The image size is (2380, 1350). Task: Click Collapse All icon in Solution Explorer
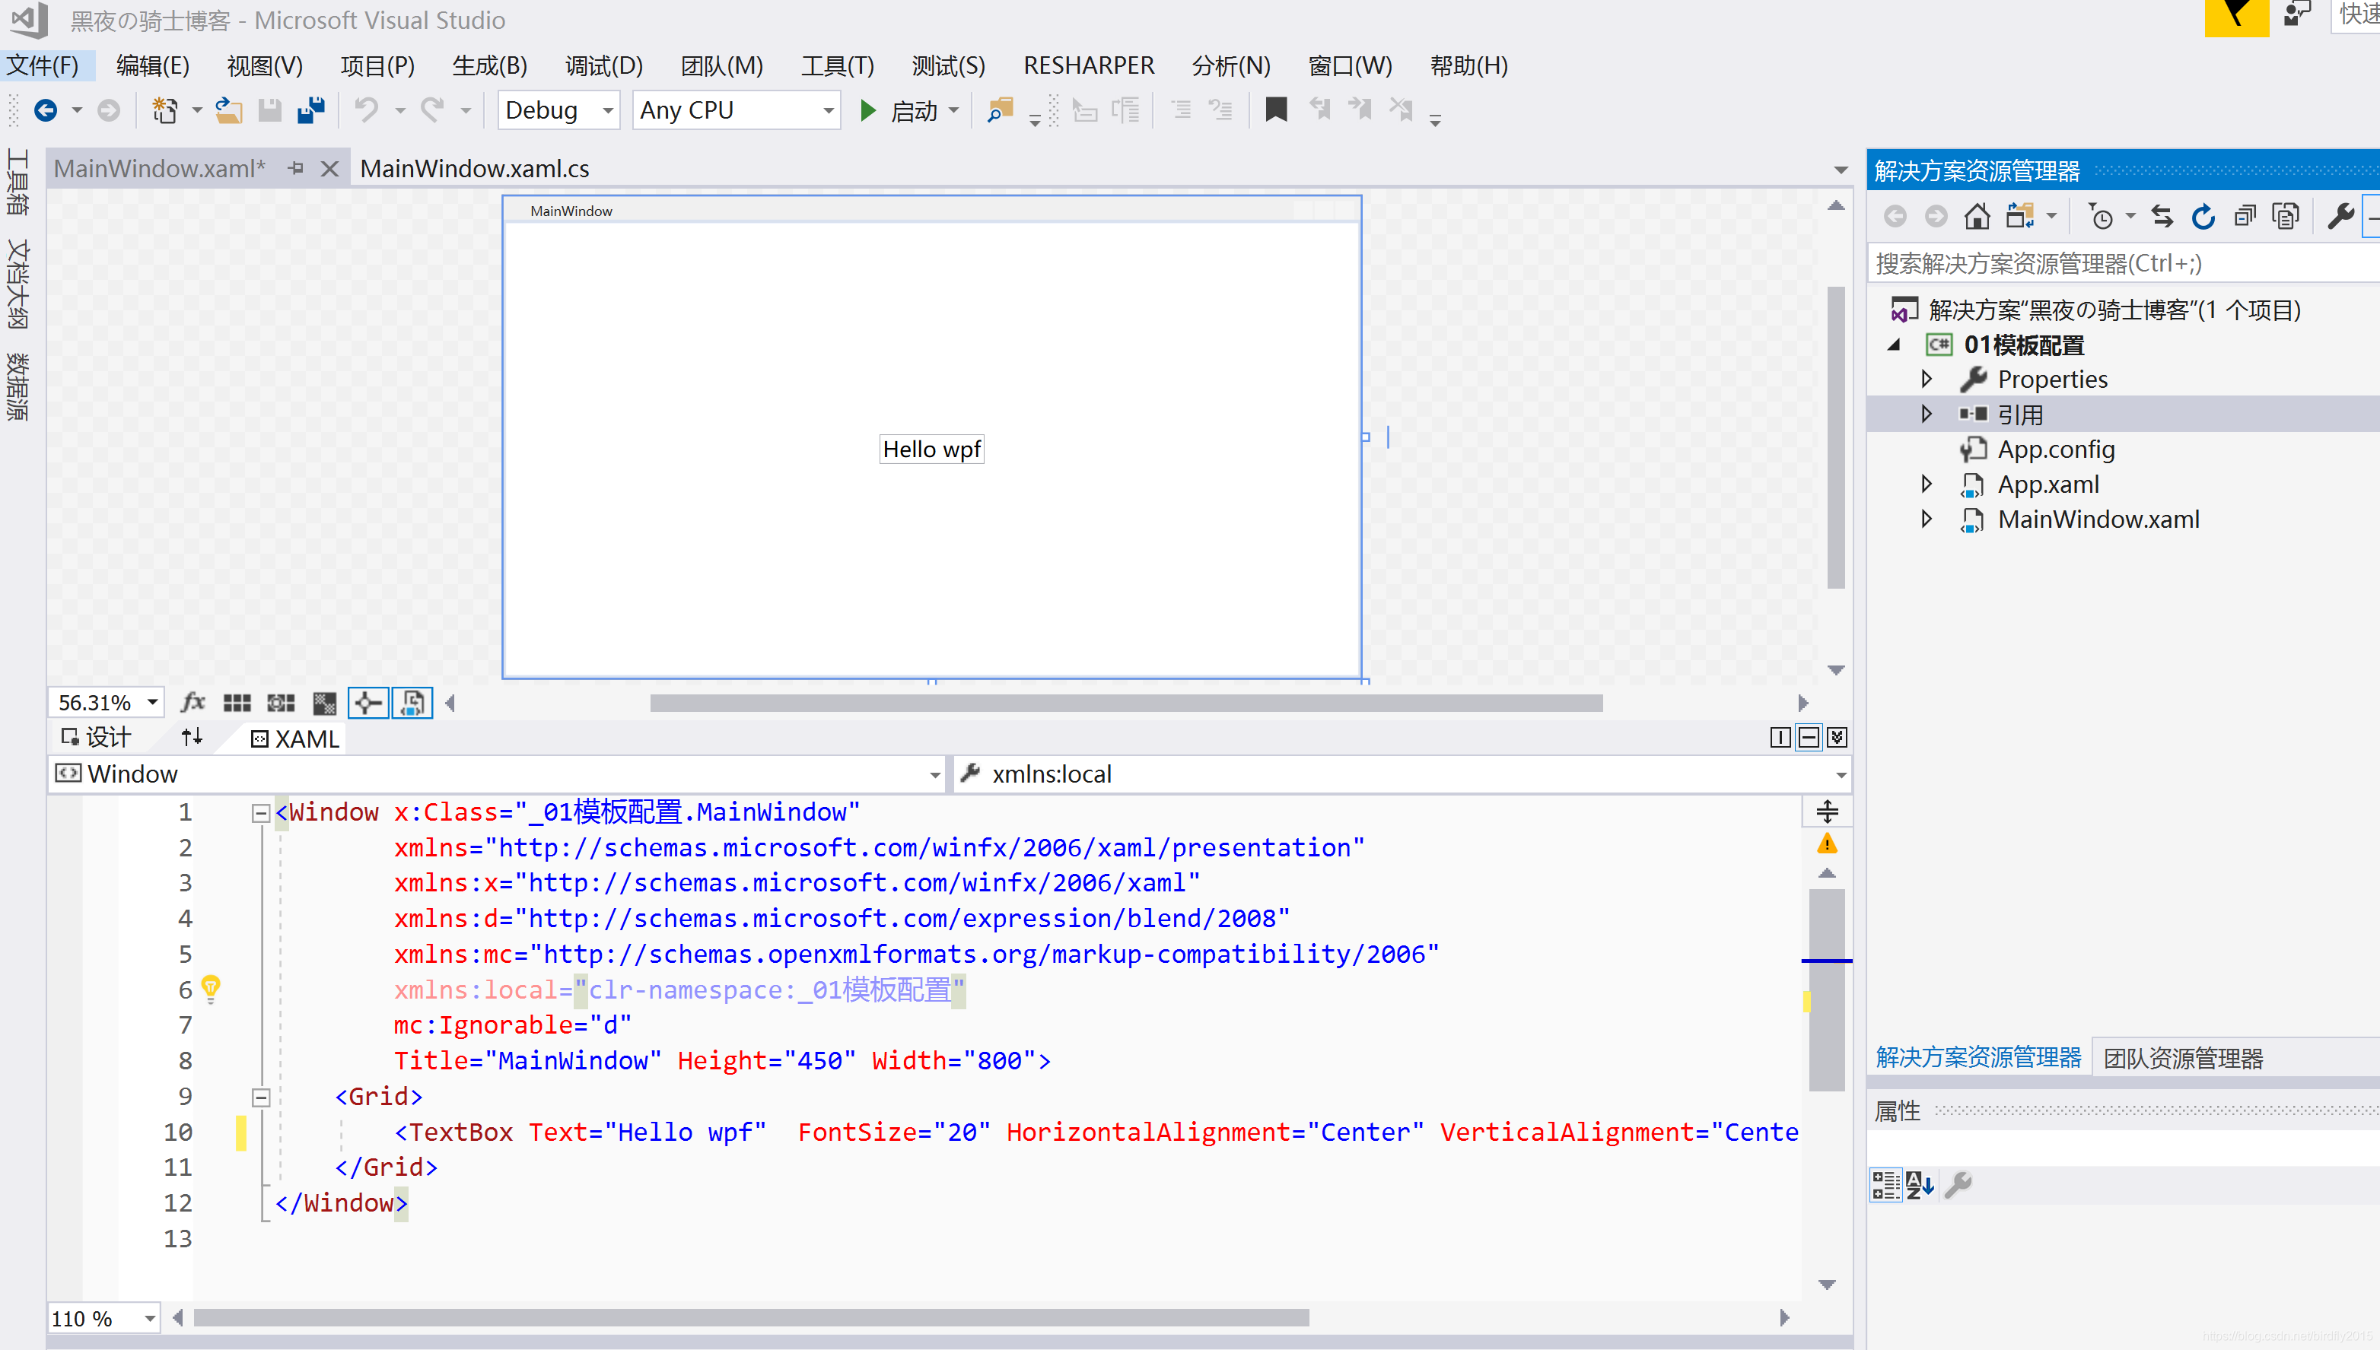click(x=2245, y=217)
